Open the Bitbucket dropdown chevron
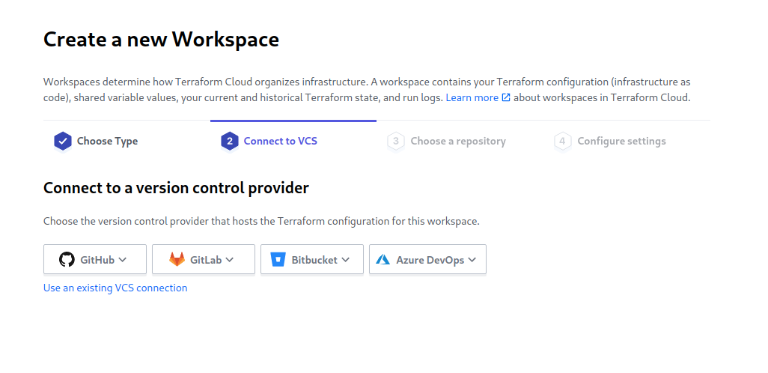The width and height of the screenshot is (768, 373). point(346,260)
